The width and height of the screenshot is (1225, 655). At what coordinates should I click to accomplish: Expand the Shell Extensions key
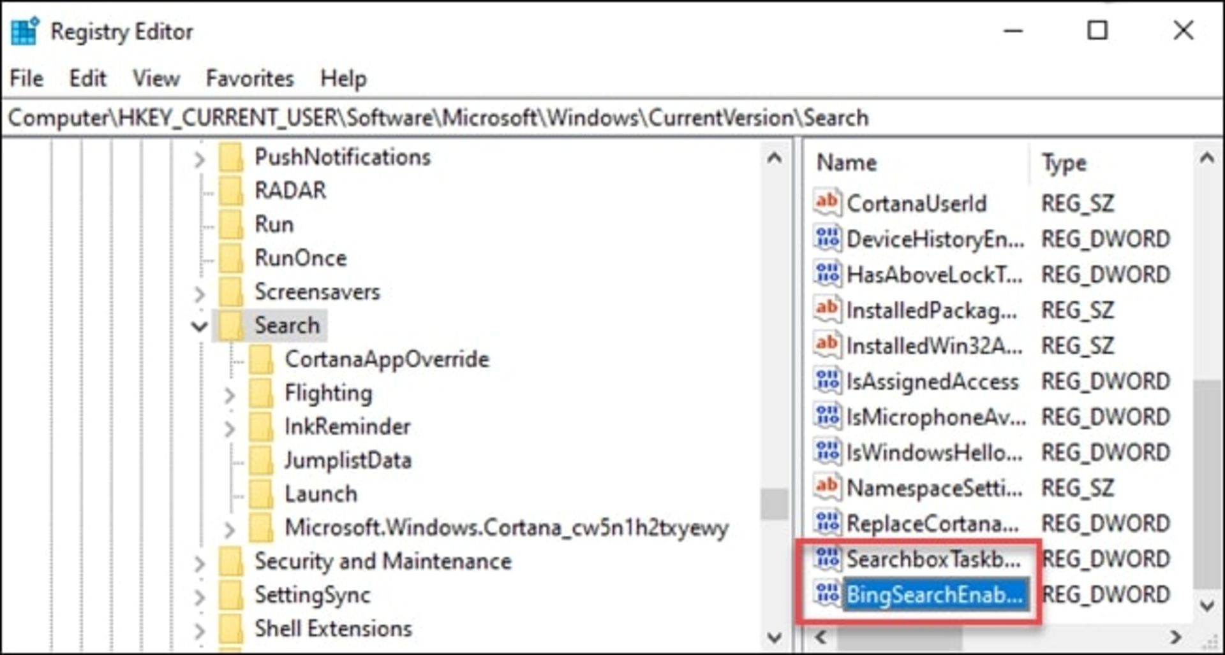click(200, 631)
